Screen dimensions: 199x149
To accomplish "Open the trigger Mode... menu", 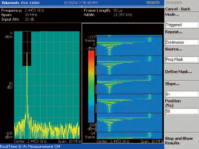I will coord(172,14).
